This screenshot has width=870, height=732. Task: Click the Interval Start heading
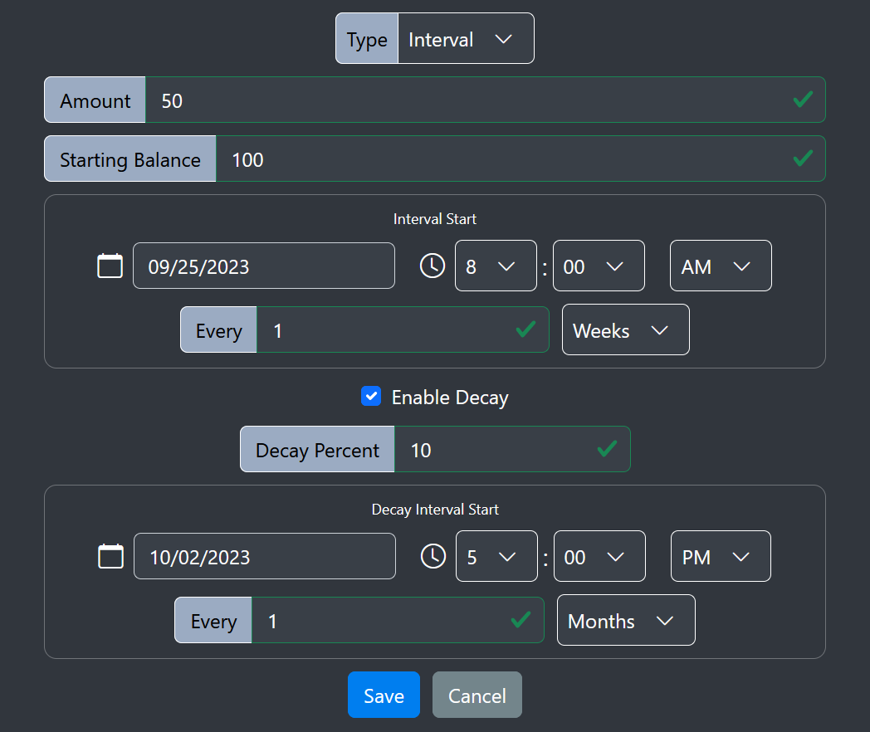pos(434,219)
